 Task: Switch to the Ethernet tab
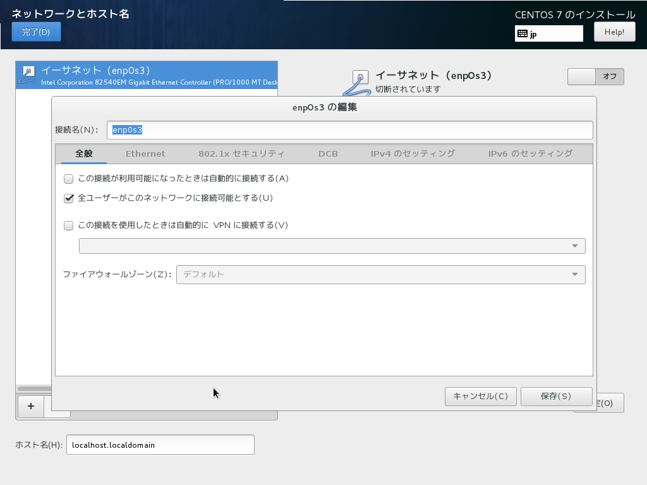[x=146, y=153]
